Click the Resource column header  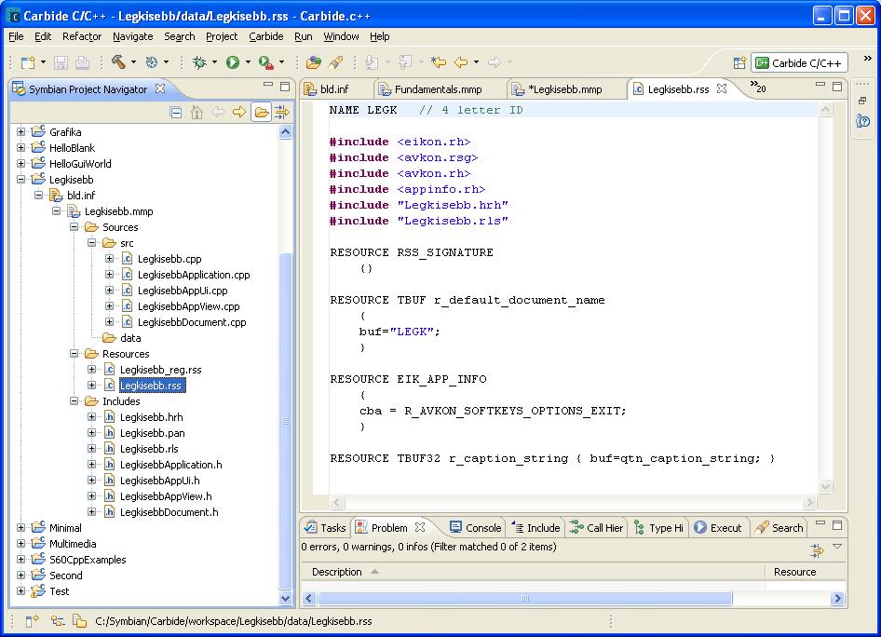point(806,572)
